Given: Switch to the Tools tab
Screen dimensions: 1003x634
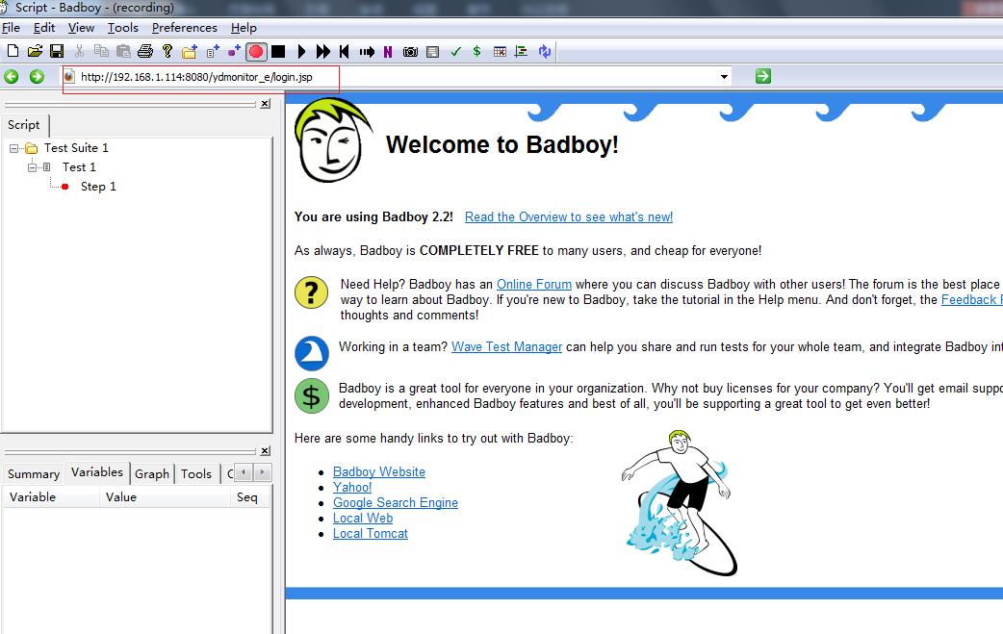Looking at the screenshot, I should (x=195, y=473).
